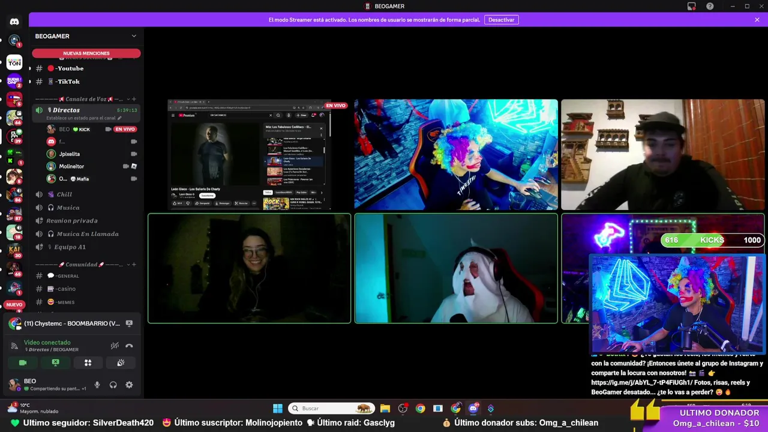
Task: Deafen headphones toggle
Action: 113,385
